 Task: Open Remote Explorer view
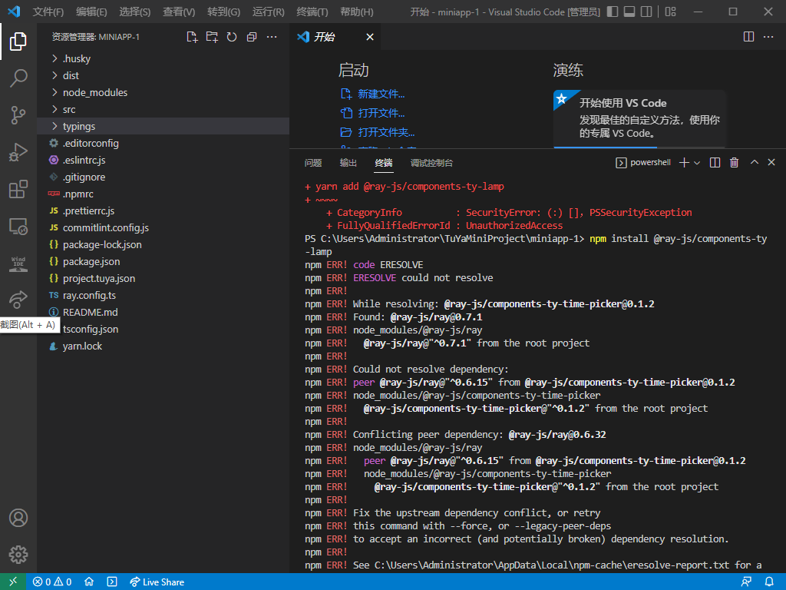tap(18, 227)
